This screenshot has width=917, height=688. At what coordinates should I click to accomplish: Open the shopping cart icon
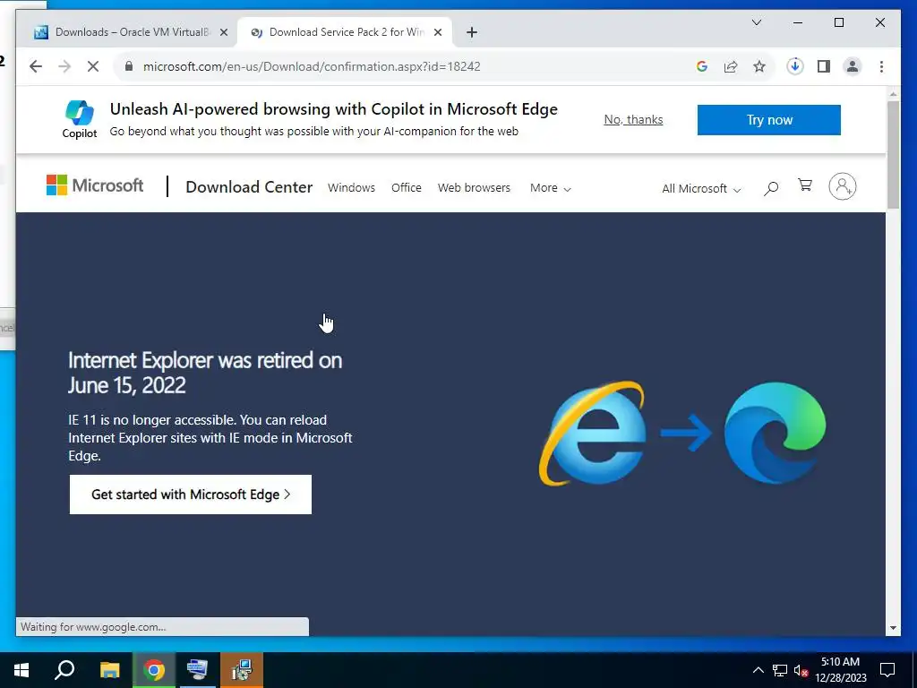tap(805, 185)
